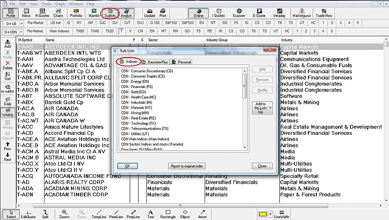Switch to the Decision-Plus tab
Image resolution: width=389 pixels, height=220 pixels.
click(155, 62)
